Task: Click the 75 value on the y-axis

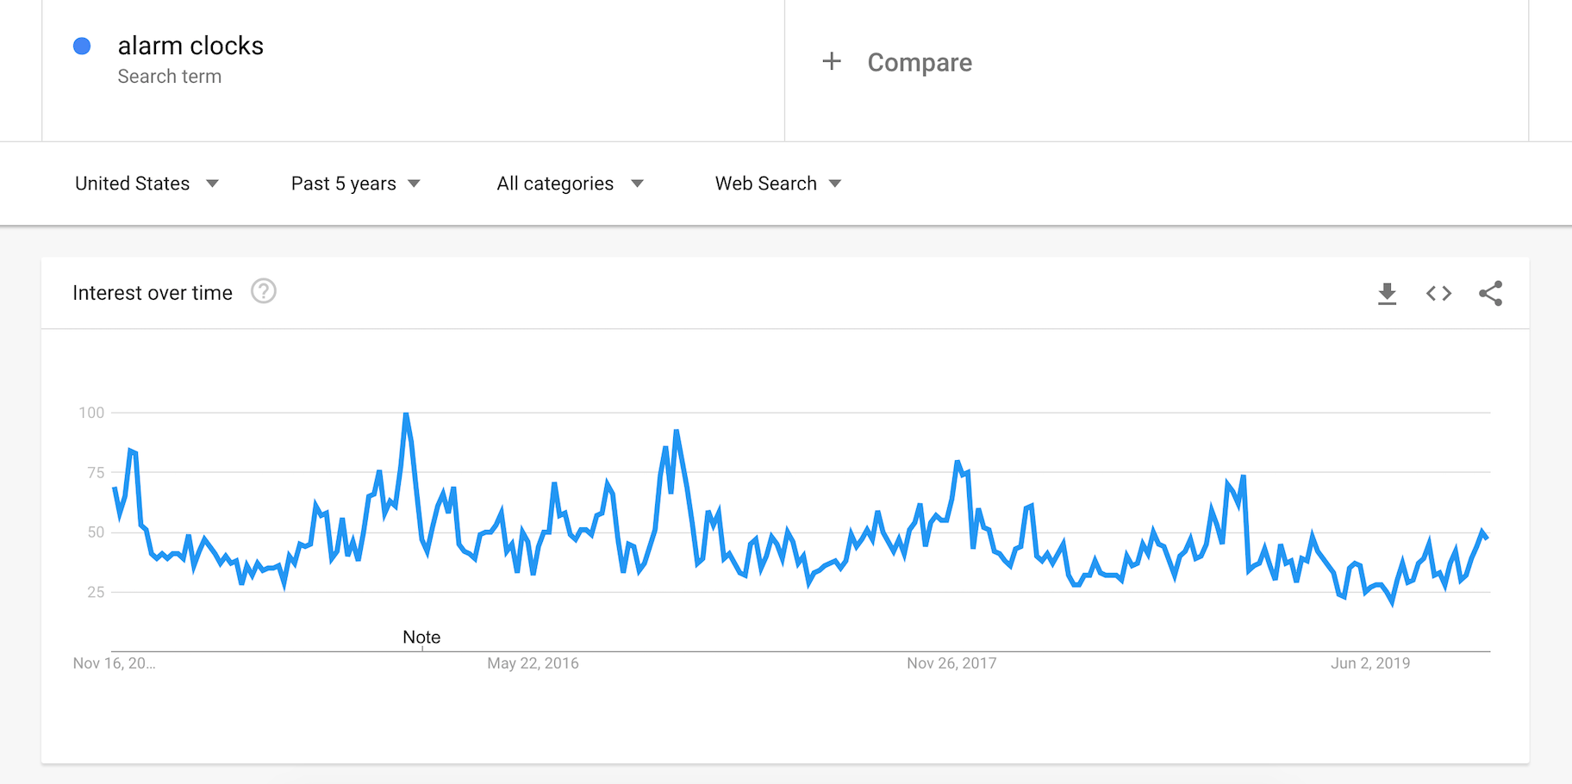Action: point(96,472)
